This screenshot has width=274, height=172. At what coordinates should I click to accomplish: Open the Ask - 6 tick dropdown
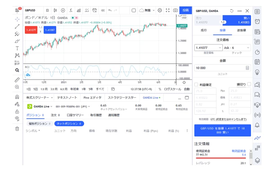(237, 48)
